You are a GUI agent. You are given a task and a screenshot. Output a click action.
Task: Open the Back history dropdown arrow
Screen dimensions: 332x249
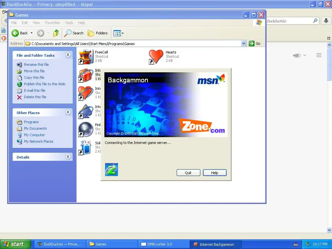tap(31, 33)
